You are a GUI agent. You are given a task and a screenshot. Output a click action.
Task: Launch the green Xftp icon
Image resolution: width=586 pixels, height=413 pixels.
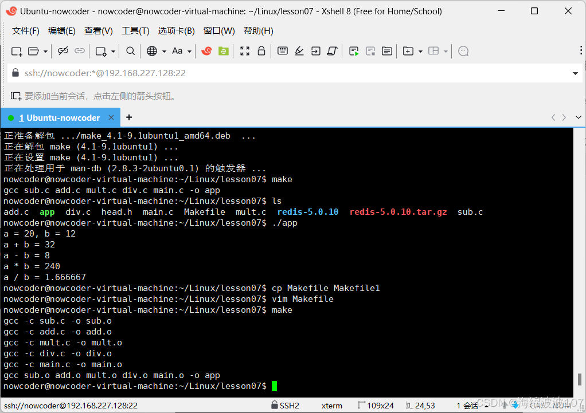224,51
